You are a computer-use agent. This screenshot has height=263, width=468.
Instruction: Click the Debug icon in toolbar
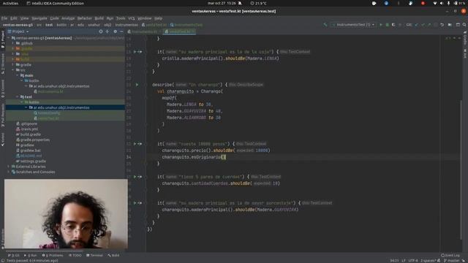click(x=387, y=25)
